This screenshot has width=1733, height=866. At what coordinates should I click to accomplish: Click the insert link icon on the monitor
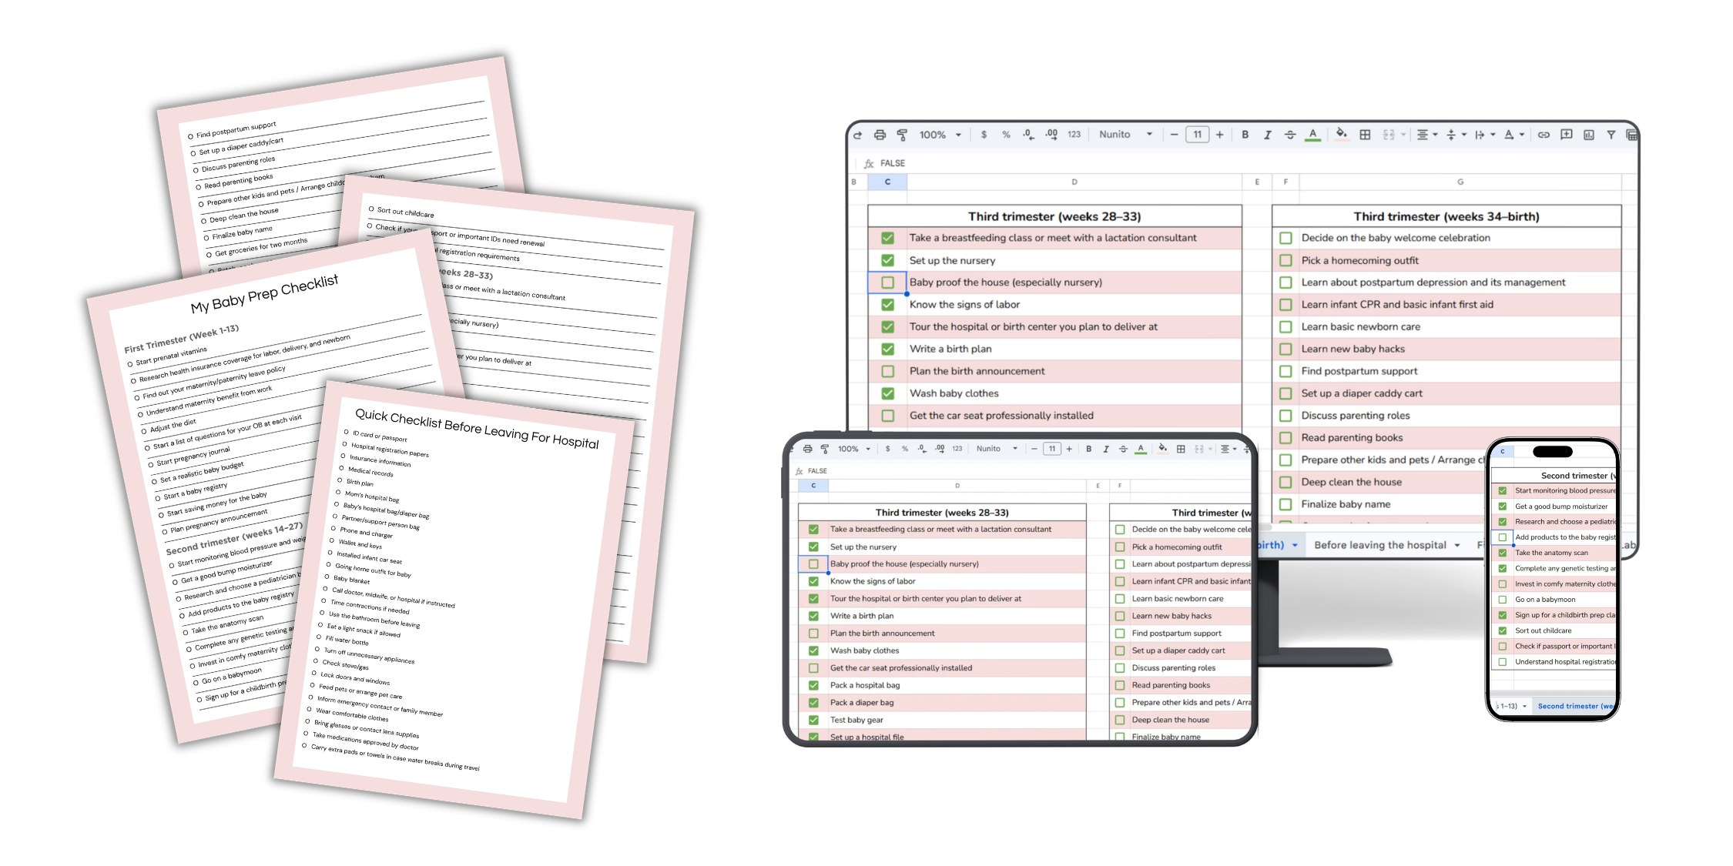1544,135
